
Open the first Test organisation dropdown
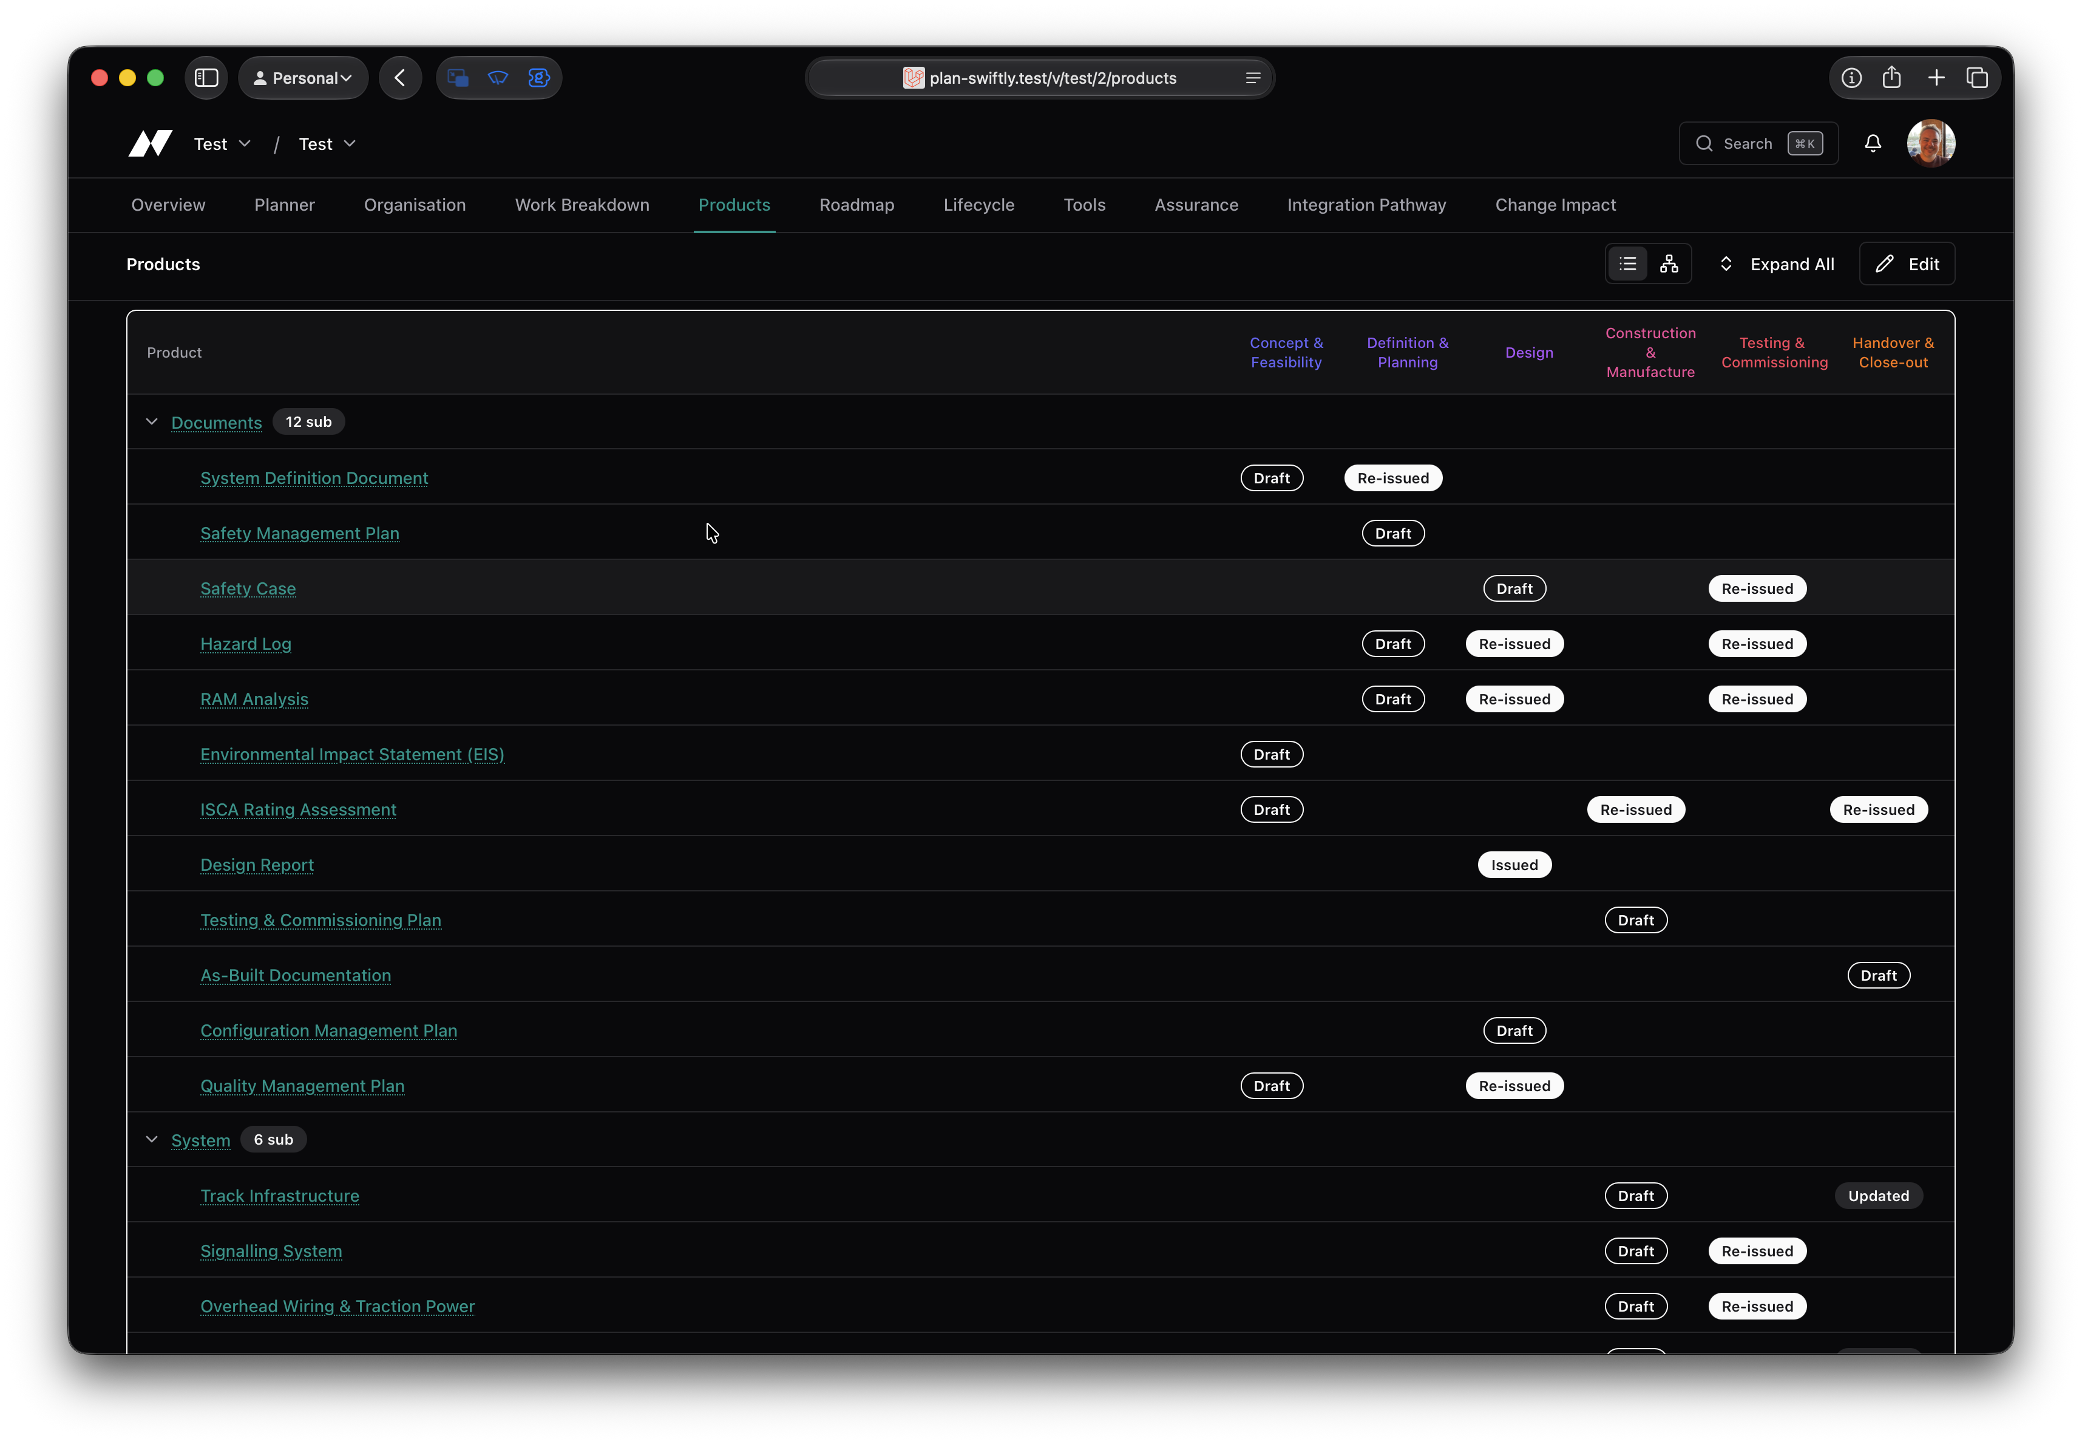223,144
